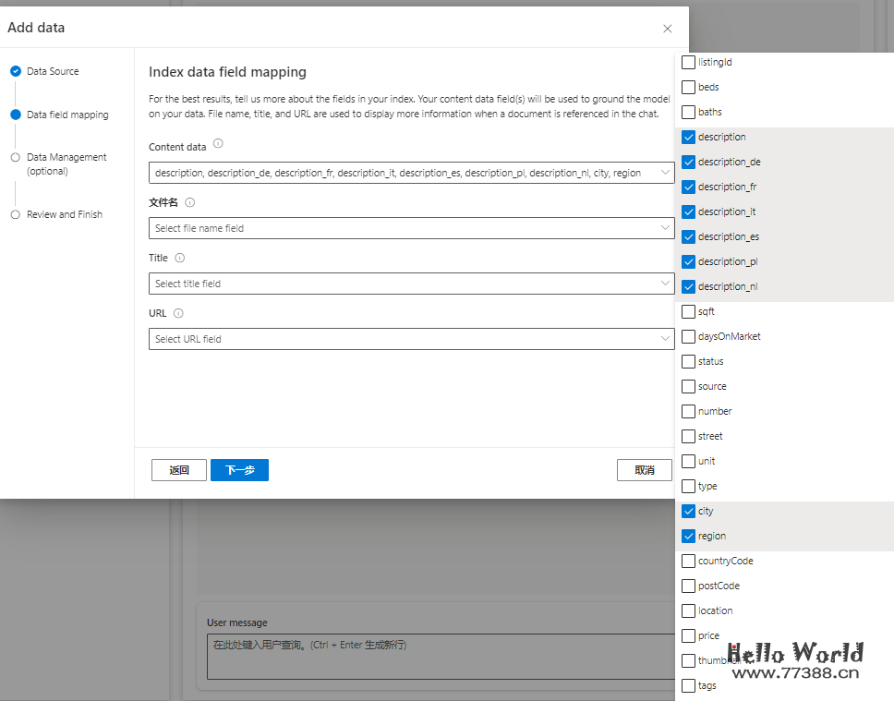Check the countryCode option

688,562
